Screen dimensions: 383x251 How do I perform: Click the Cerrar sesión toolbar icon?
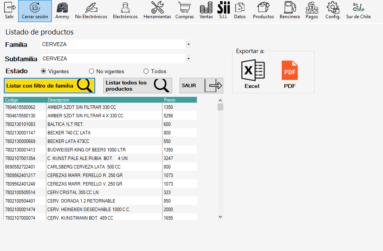[35, 11]
